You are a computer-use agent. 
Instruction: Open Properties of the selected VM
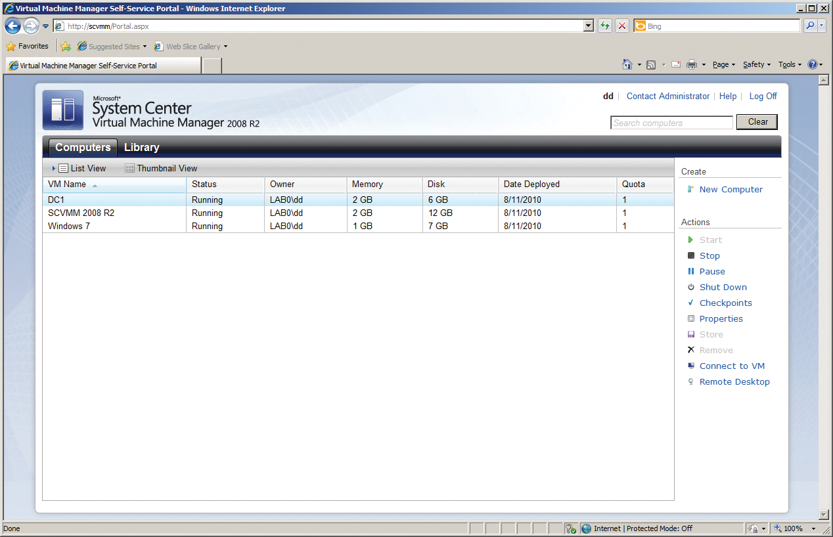coord(721,318)
